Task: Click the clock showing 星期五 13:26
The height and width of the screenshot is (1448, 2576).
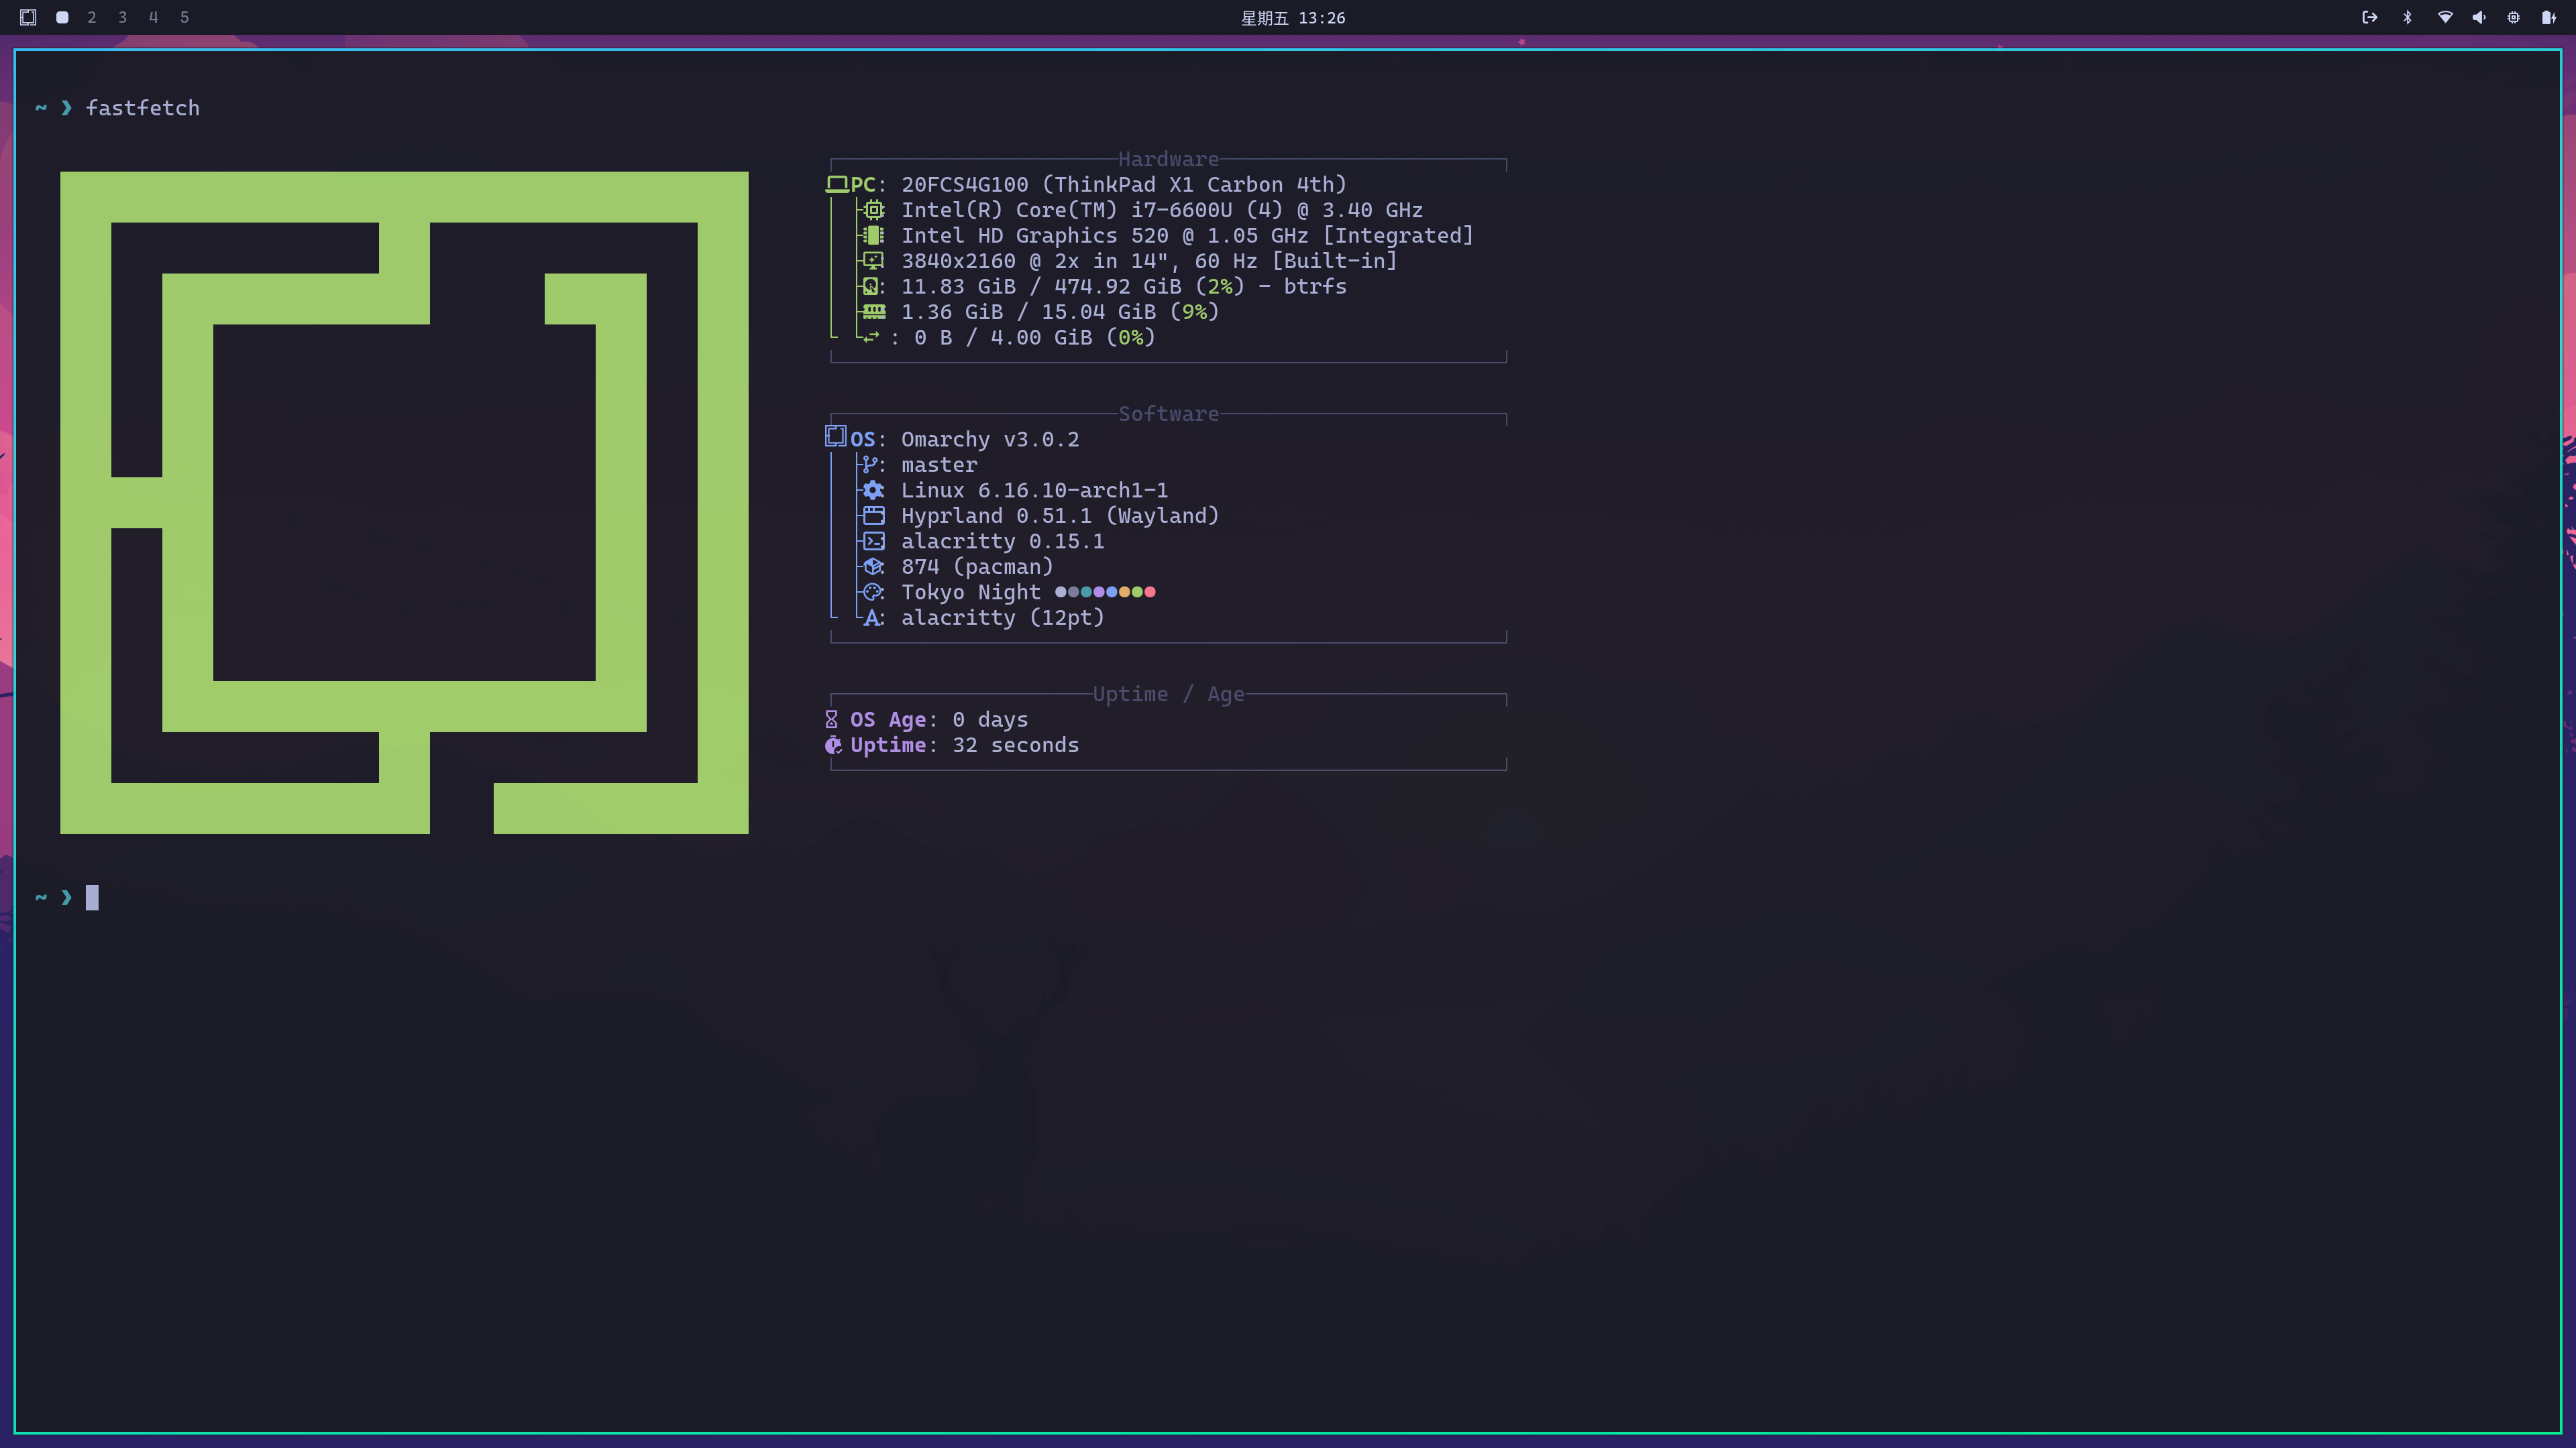Action: point(1293,17)
